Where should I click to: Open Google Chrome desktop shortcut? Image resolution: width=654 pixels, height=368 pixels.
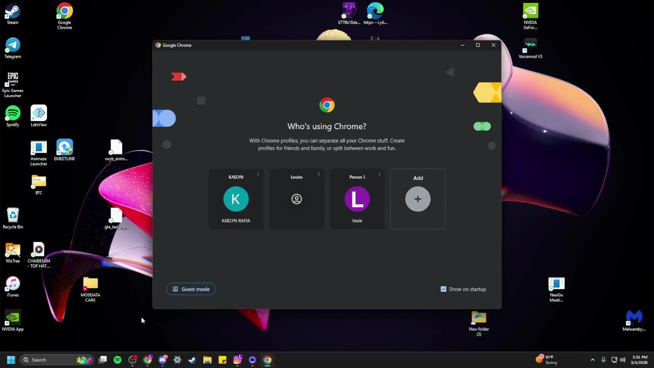tap(64, 16)
